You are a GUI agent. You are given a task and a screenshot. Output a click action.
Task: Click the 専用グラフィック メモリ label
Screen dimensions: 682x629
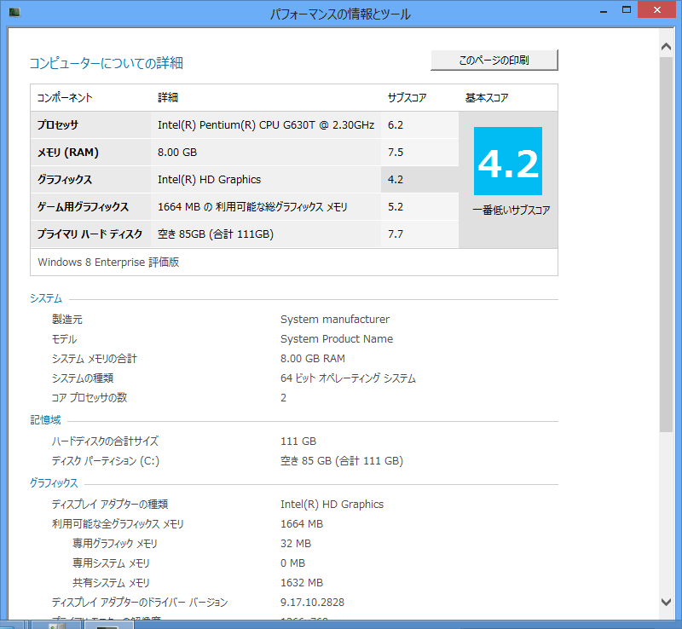pyautogui.click(x=115, y=543)
